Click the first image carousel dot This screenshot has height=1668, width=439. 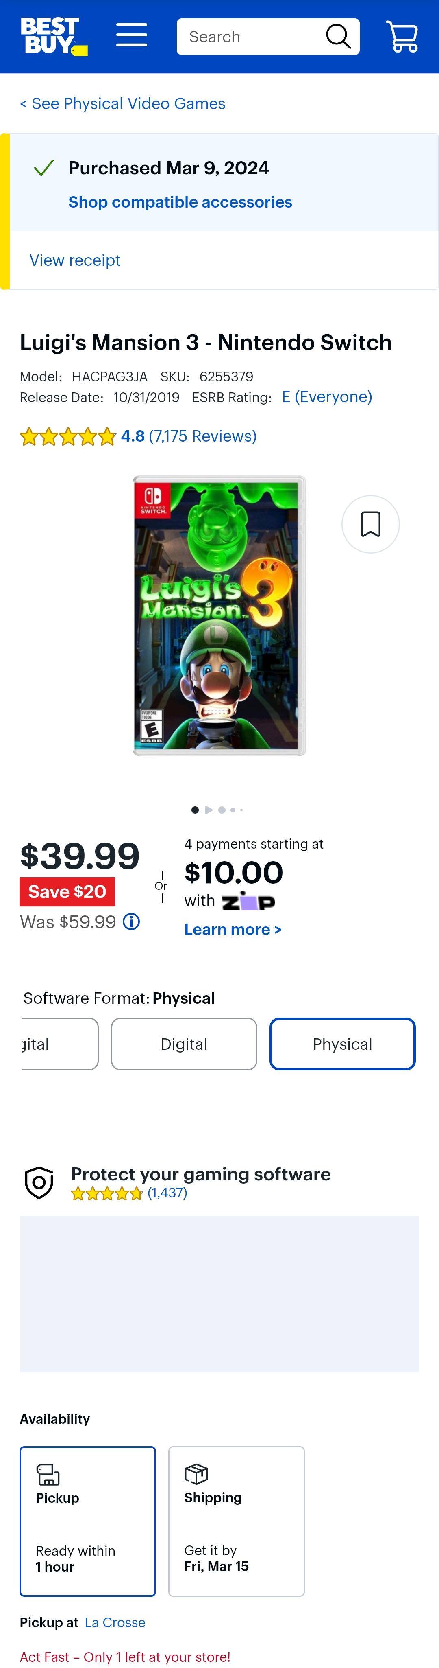pos(195,810)
